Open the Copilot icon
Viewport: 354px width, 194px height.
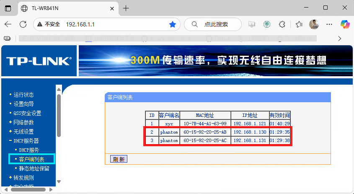tap(345, 24)
